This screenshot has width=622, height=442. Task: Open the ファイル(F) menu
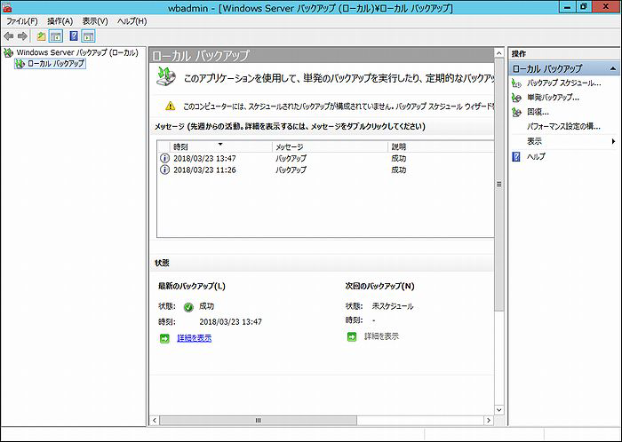point(22,21)
